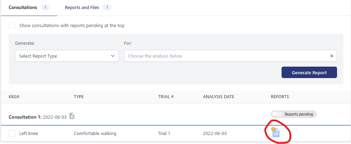Screen dimensions: 351x144
Task: Open the Choose the analysis below field
Action: point(230,56)
